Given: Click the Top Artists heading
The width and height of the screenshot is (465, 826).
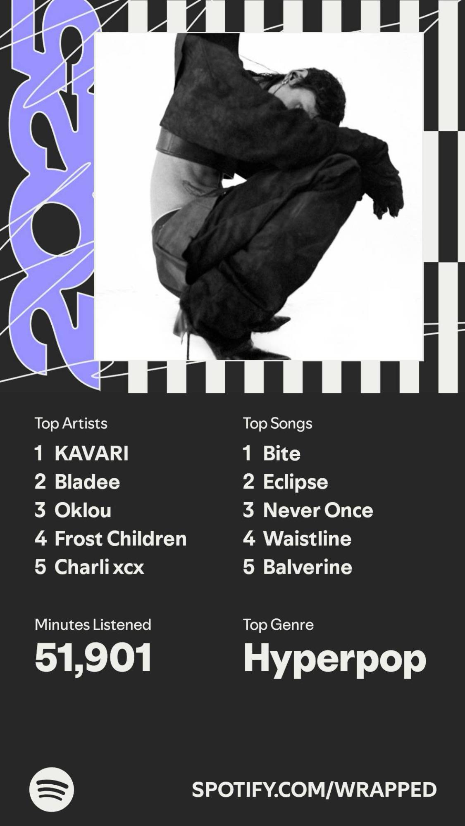Looking at the screenshot, I should point(71,423).
